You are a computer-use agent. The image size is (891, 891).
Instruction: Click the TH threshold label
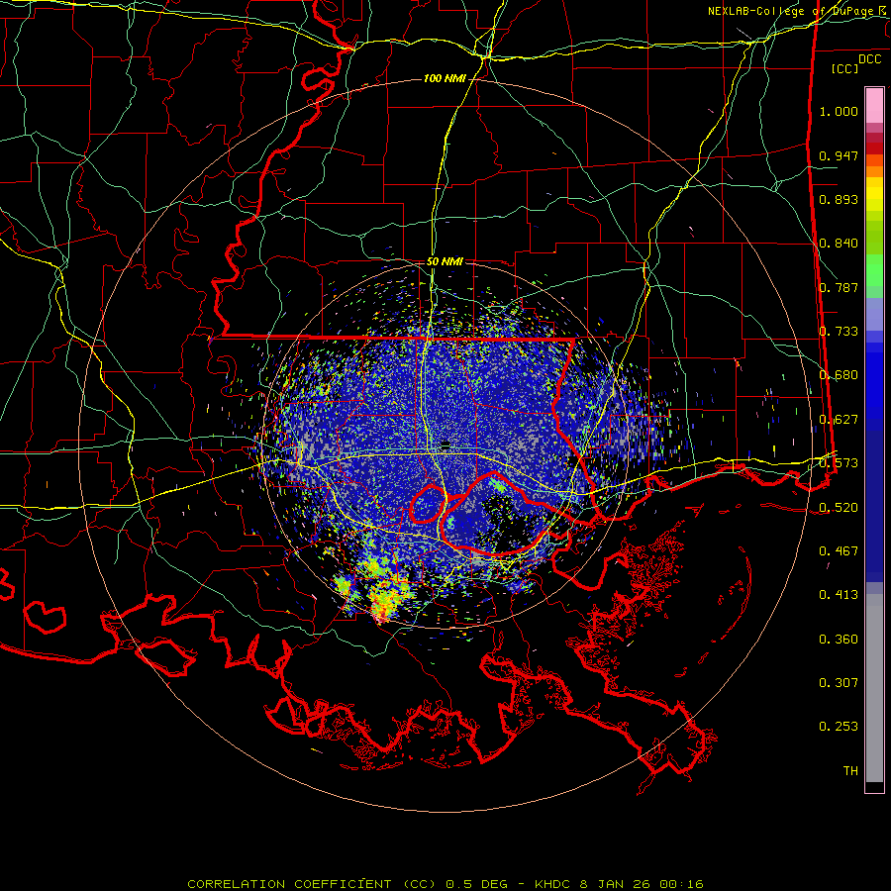tap(850, 771)
